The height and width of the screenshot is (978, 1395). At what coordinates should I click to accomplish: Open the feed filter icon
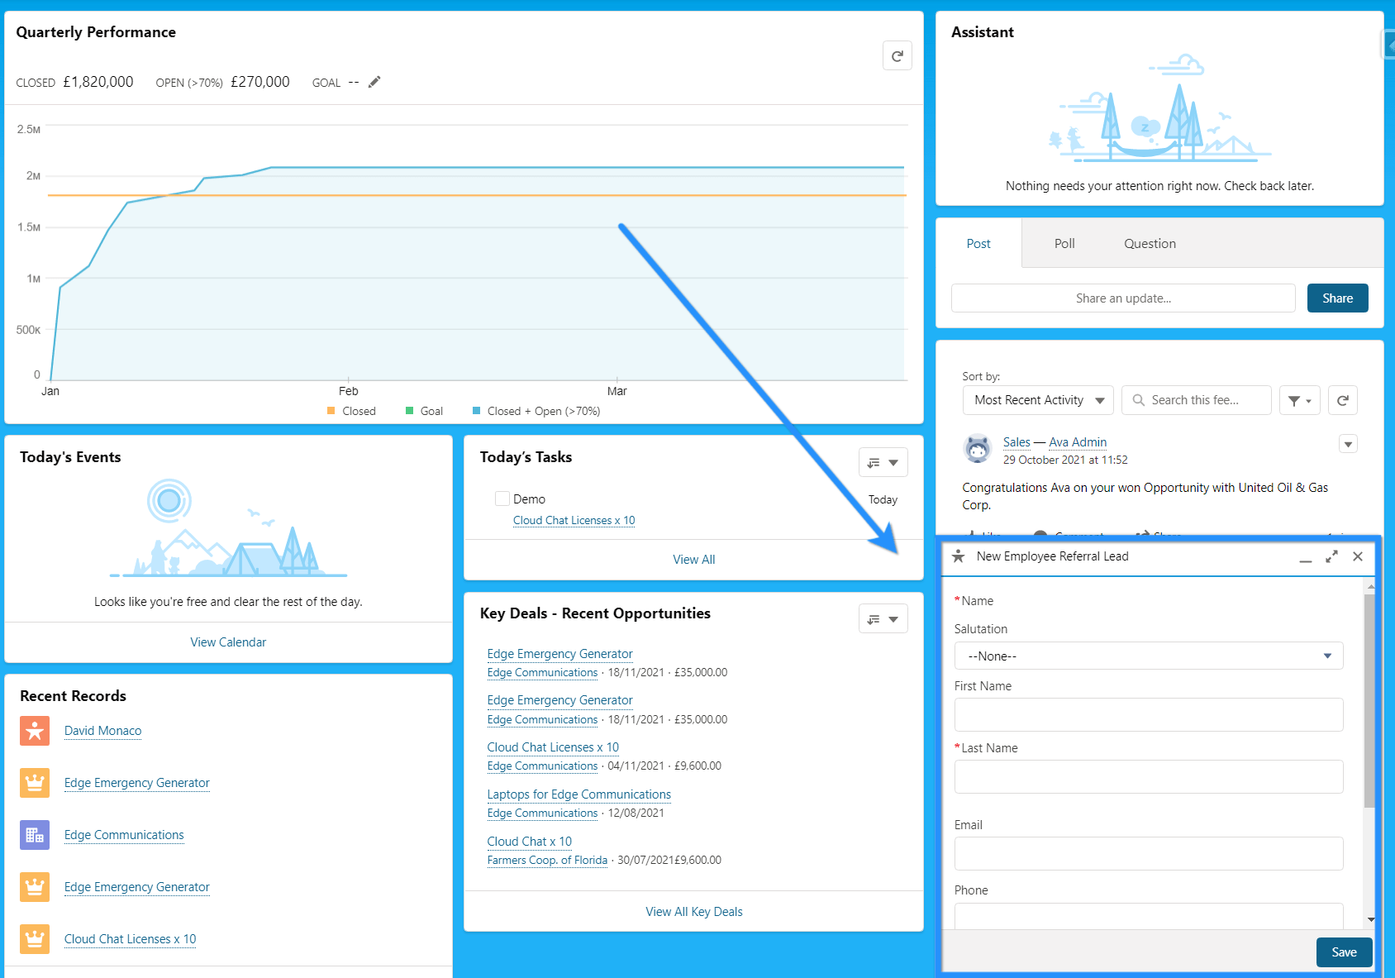[x=1298, y=400]
